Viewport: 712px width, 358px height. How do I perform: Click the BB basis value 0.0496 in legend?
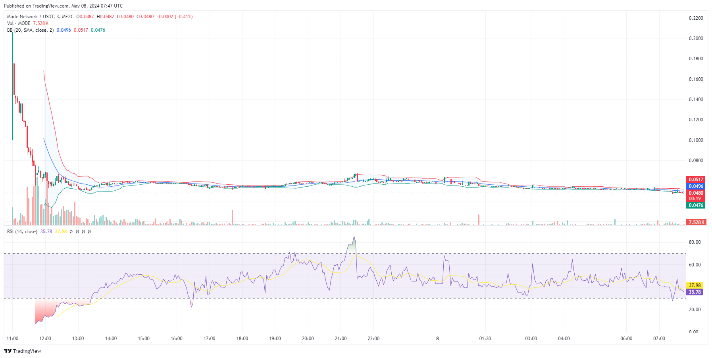coord(64,30)
